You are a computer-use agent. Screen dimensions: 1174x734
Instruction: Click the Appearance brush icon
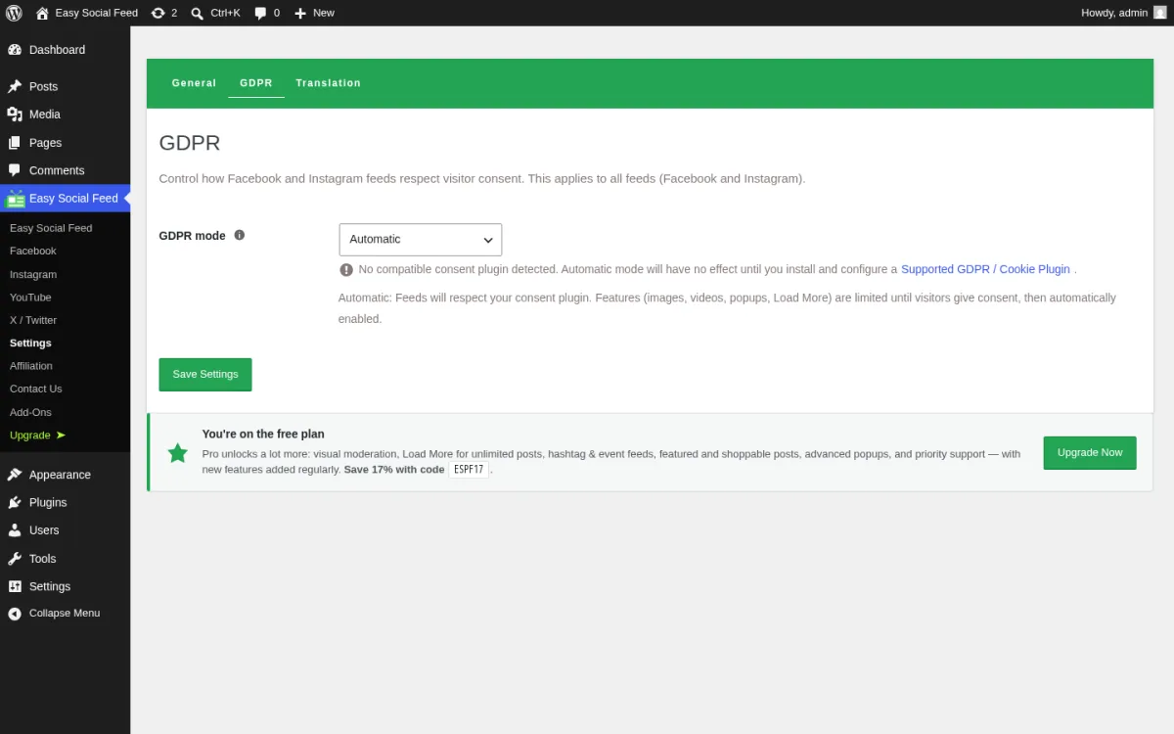(x=15, y=475)
